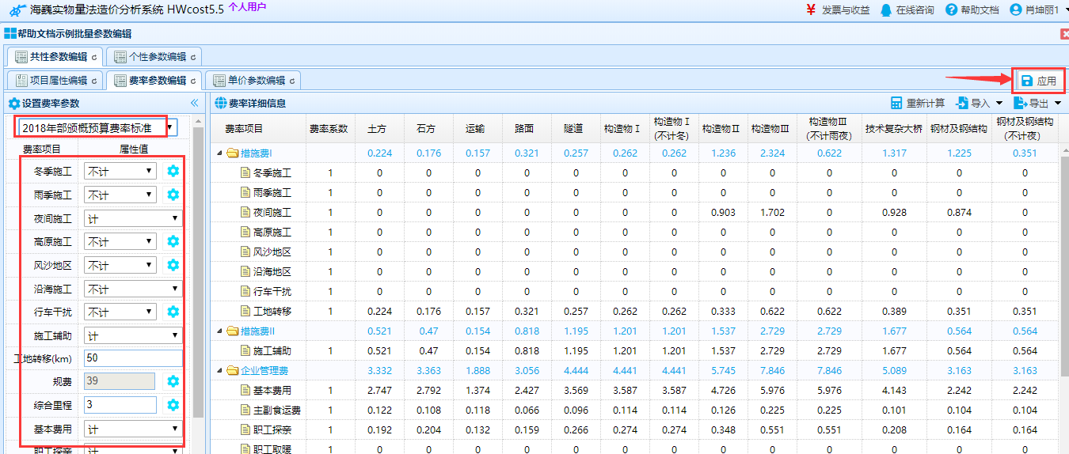Click the gear icon beside 雨季施工

[173, 195]
